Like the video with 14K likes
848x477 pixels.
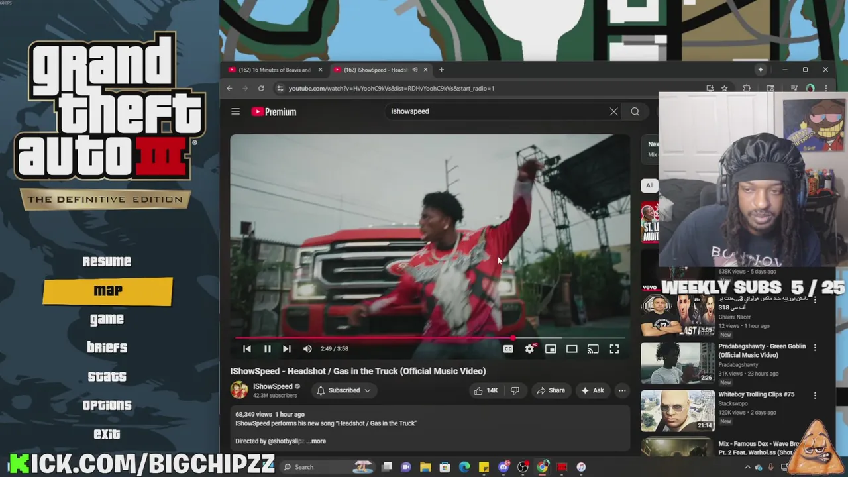click(486, 390)
